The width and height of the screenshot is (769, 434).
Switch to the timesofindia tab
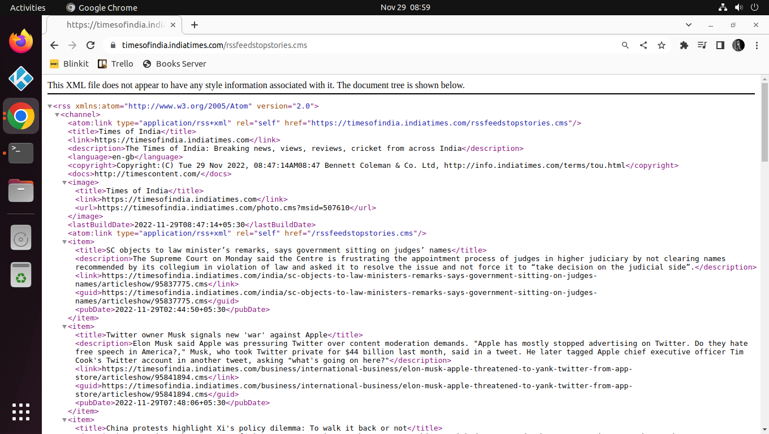(113, 25)
